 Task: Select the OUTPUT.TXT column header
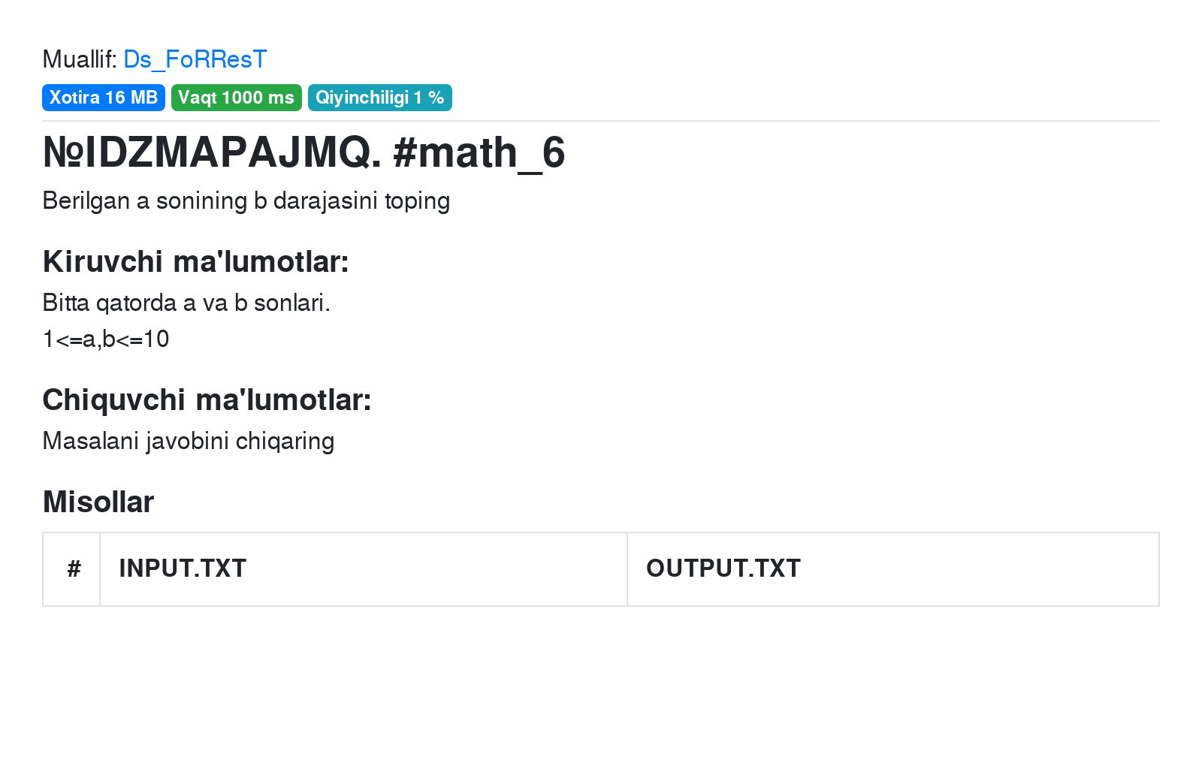pos(893,569)
